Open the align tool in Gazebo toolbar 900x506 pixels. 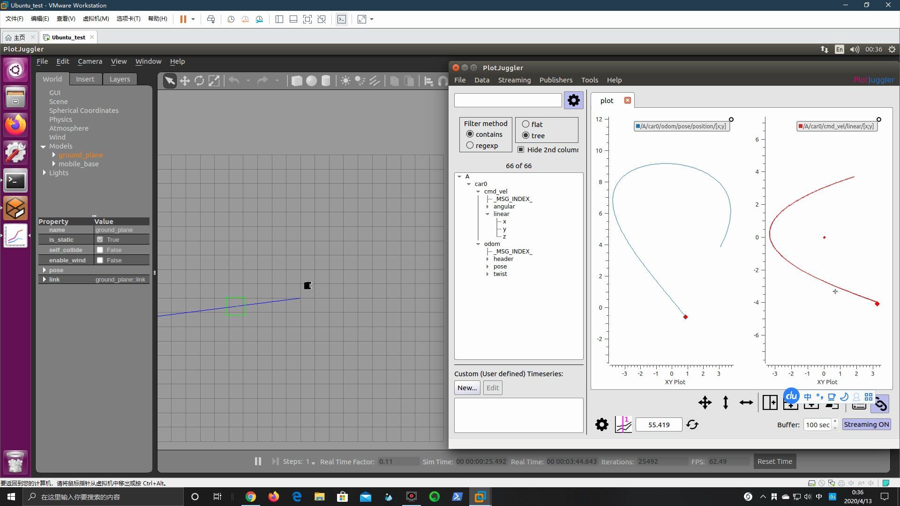click(428, 81)
